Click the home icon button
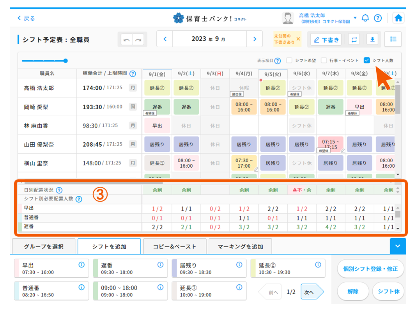The height and width of the screenshot is (312, 416). tap(398, 18)
